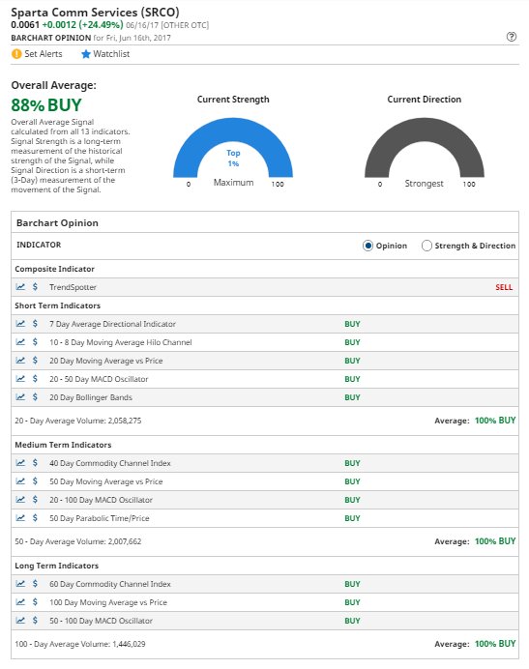This screenshot has height=669, width=529.
Task: Click BUY signal for 20 Day Bollinger Bands
Action: tap(352, 397)
